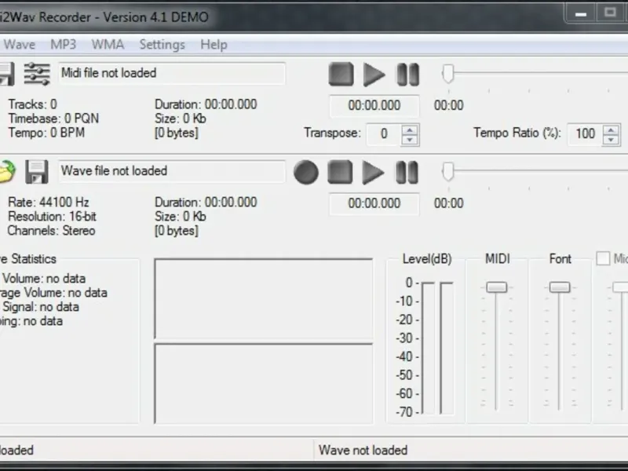
Task: Click 'Wave not loaded' status text
Action: coord(363,450)
